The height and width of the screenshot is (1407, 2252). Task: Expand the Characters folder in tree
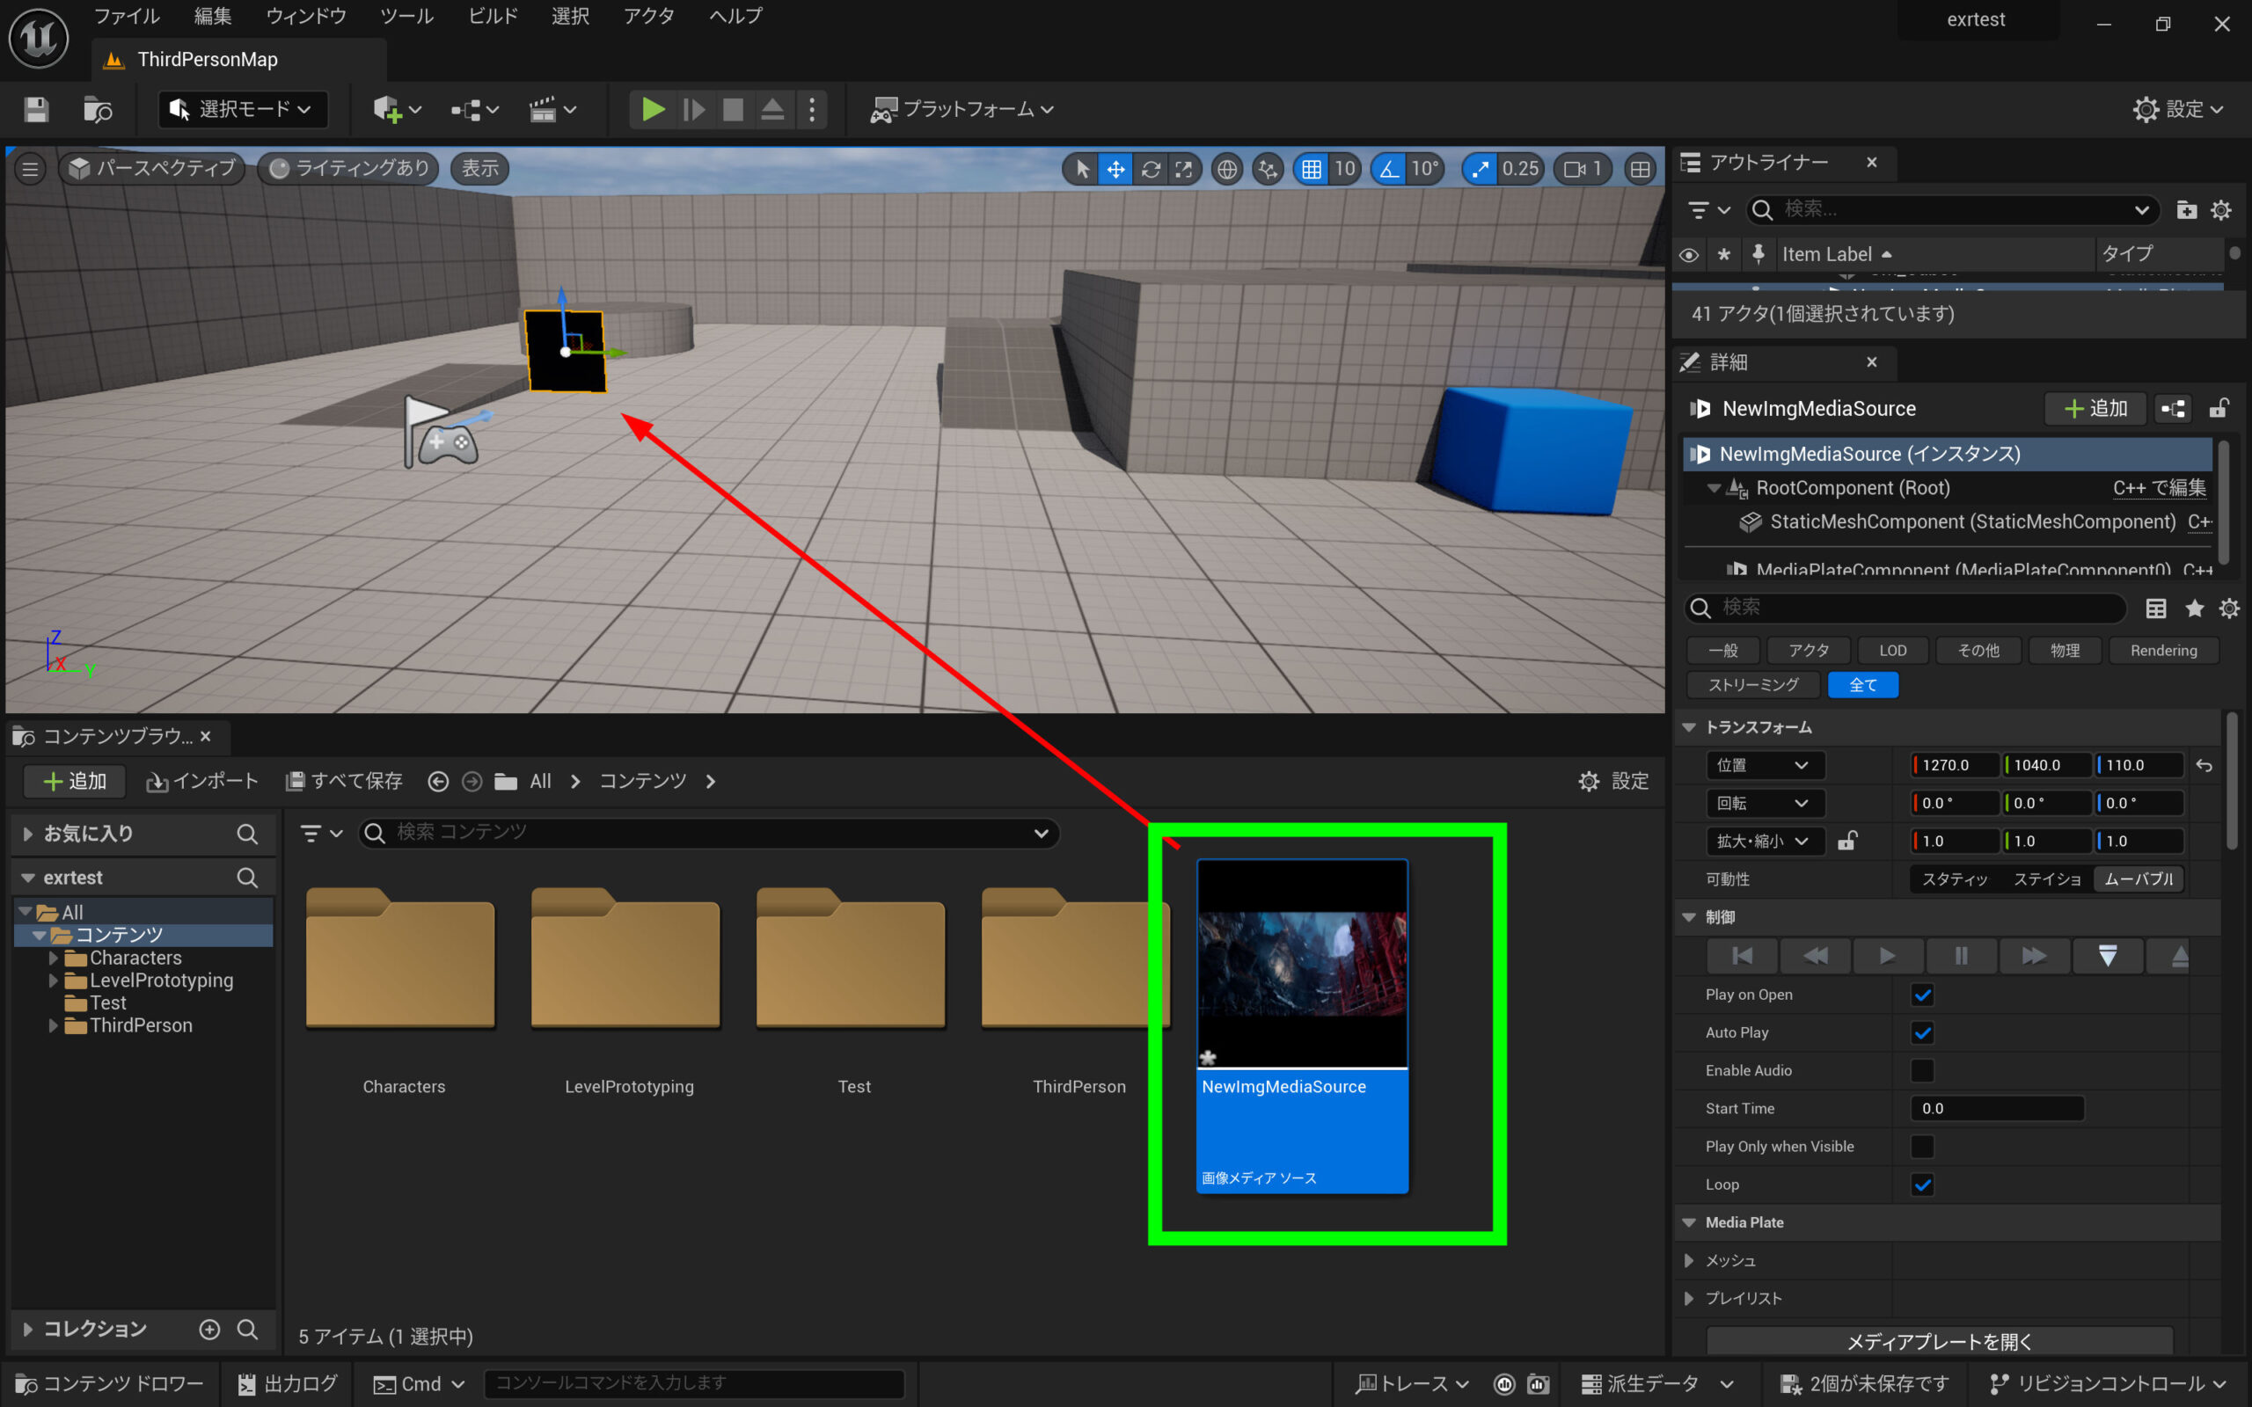pos(53,958)
